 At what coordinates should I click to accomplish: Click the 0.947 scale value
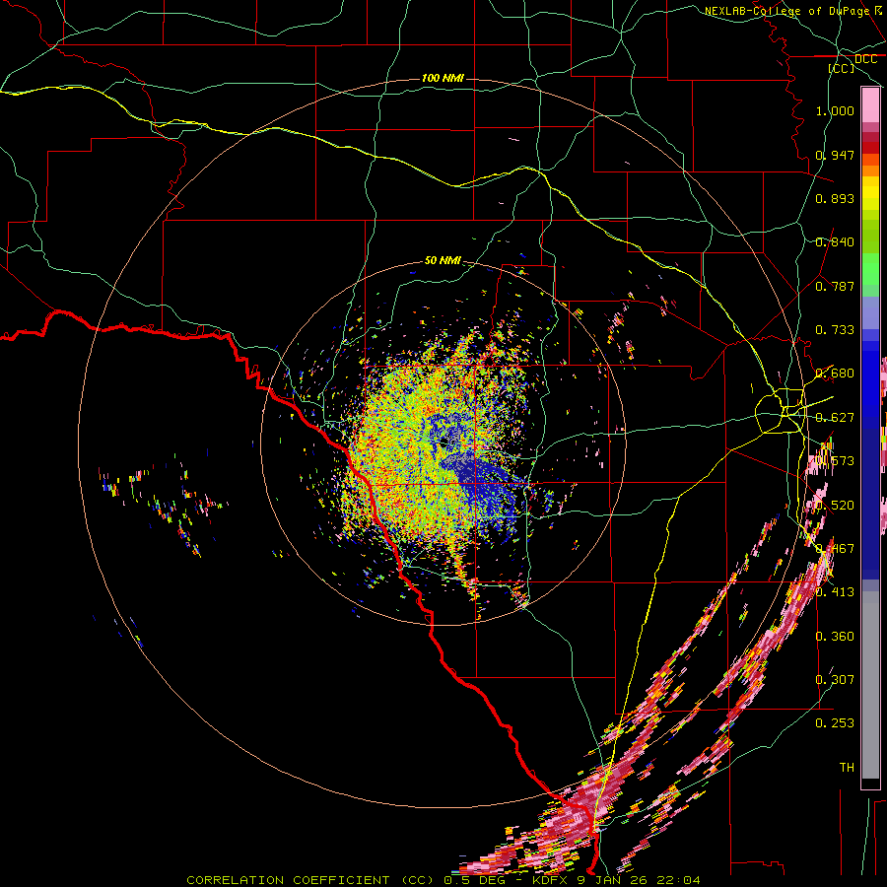(x=835, y=155)
